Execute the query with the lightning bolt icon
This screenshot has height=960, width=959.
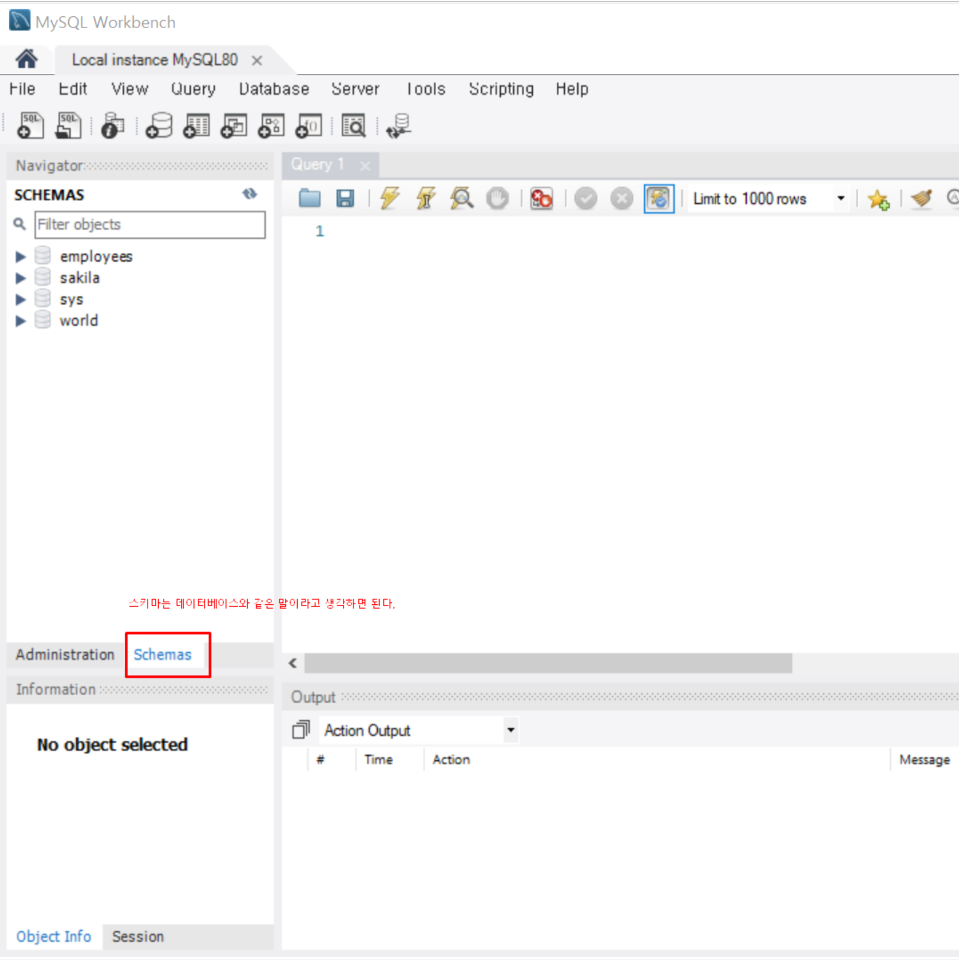(x=389, y=199)
